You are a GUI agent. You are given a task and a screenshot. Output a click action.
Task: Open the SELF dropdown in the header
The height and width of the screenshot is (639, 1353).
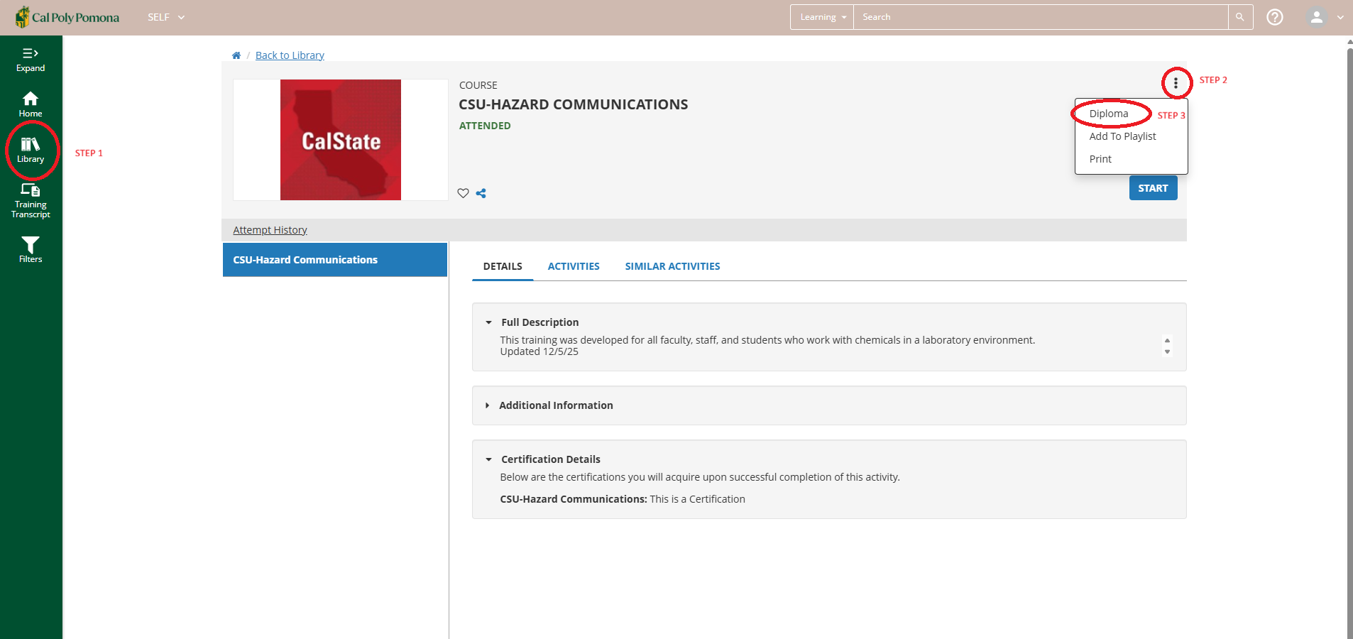(165, 16)
